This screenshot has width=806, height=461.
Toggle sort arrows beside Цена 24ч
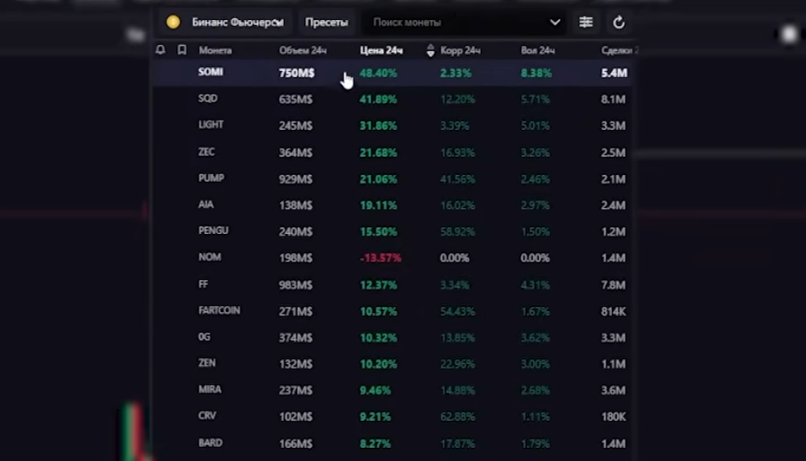(430, 50)
